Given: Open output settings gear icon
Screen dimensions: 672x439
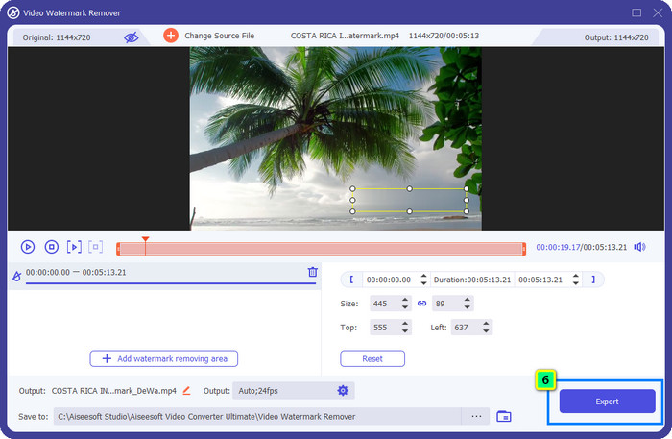Looking at the screenshot, I should pyautogui.click(x=343, y=391).
